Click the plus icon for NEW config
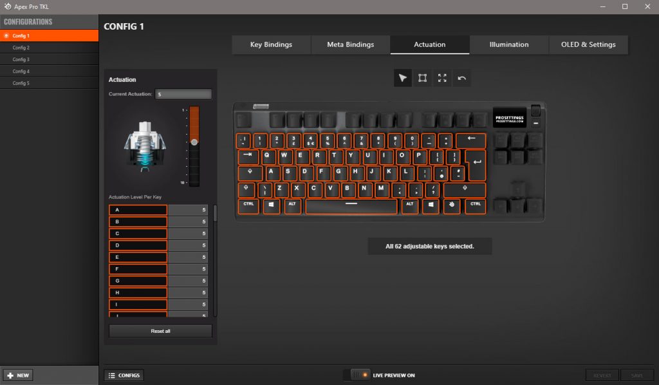Image resolution: width=659 pixels, height=385 pixels. pyautogui.click(x=10, y=375)
